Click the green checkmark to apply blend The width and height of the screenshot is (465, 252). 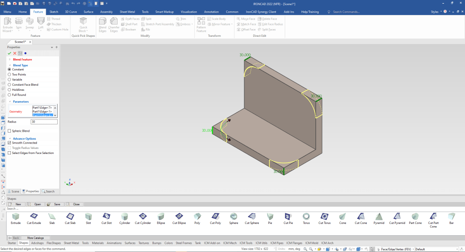(x=10, y=53)
